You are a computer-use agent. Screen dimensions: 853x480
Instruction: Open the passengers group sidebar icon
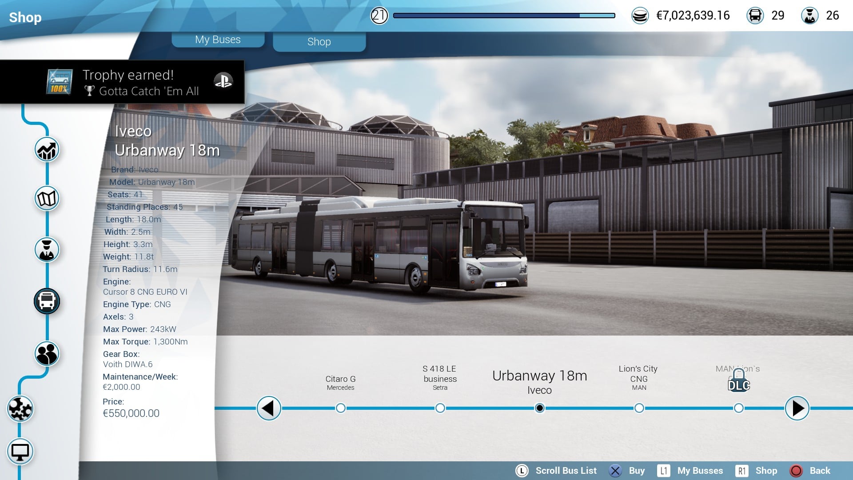(x=47, y=354)
